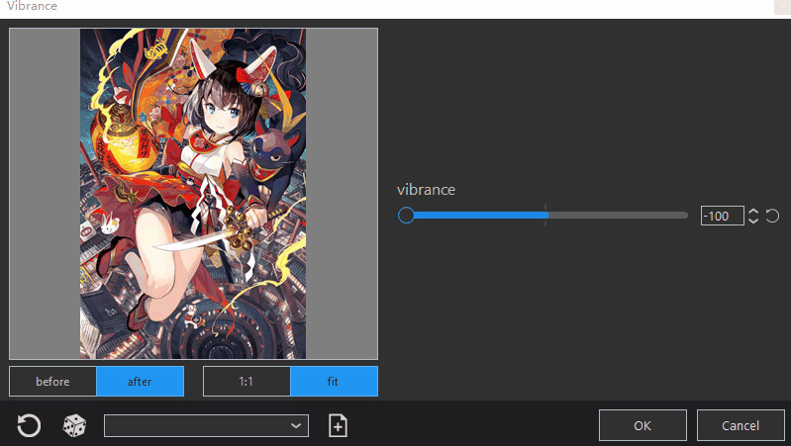
Task: Click the Cancel button
Action: pos(741,425)
